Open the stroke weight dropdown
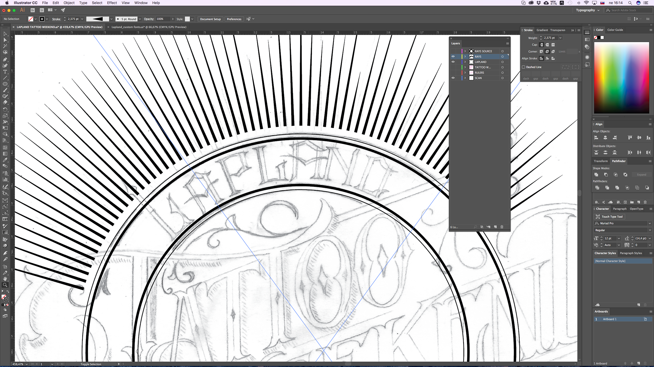Viewport: 654px width, 367px height. [560, 38]
